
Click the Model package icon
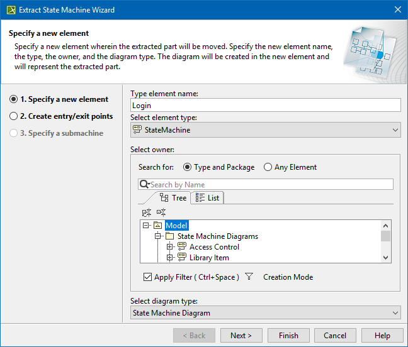click(x=157, y=225)
